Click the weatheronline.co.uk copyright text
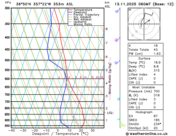 coord(147,134)
